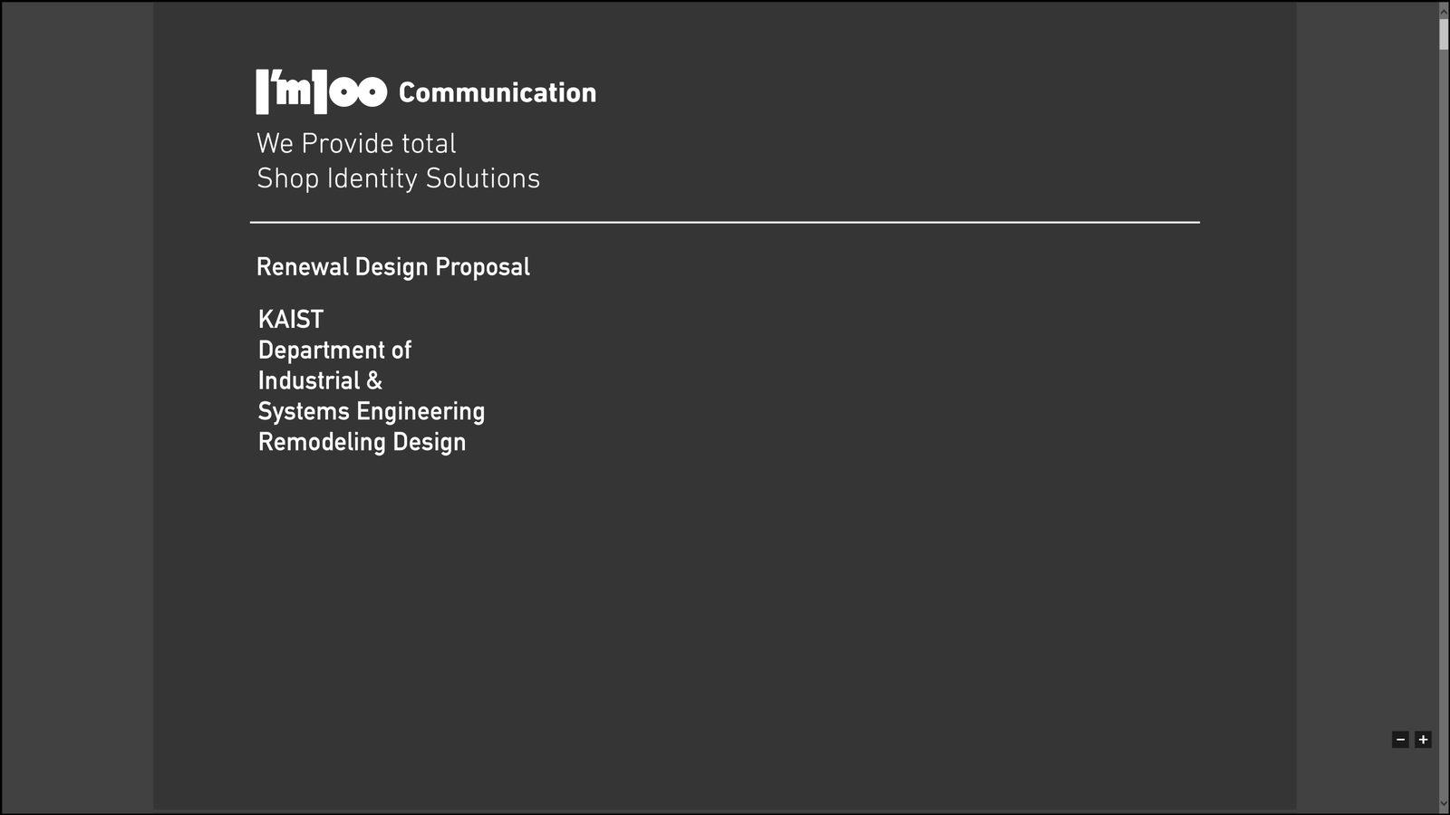1450x815 pixels.
Task: Select the "Renewal Design Proposal" heading
Action: (x=393, y=267)
